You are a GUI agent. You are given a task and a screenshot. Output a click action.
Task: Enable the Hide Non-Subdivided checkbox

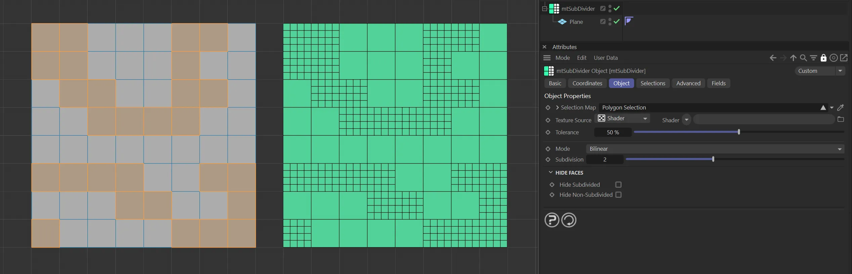pyautogui.click(x=618, y=195)
